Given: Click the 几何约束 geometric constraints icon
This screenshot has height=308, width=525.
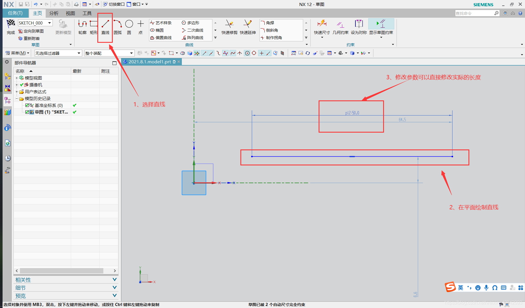Looking at the screenshot, I should (340, 24).
